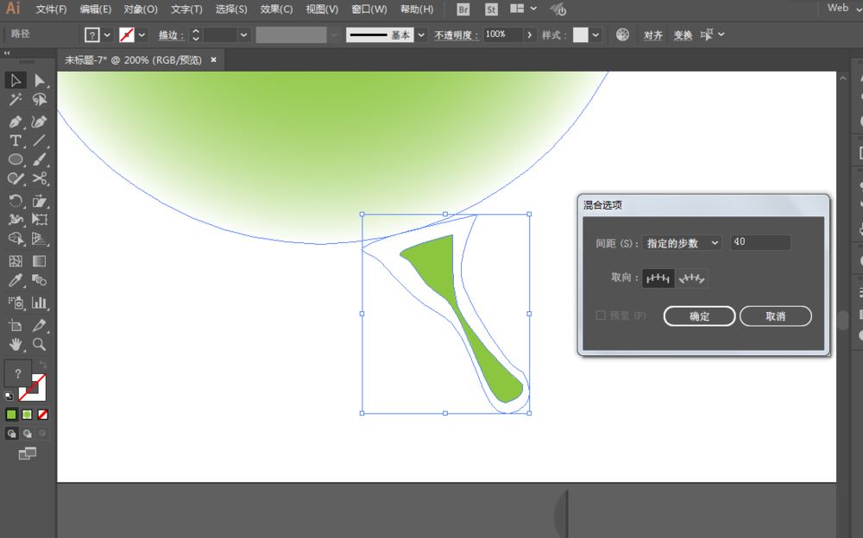Launch Adobe Bridge from the app bar
863x538 pixels.
point(463,10)
